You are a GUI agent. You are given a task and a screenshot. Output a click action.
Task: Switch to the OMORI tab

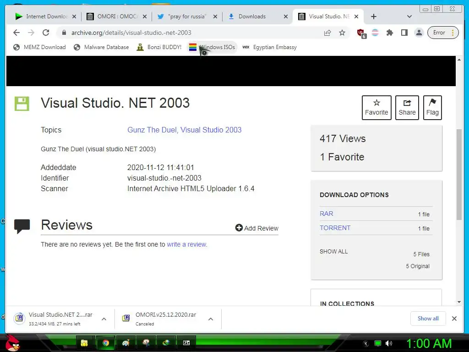pos(117,16)
